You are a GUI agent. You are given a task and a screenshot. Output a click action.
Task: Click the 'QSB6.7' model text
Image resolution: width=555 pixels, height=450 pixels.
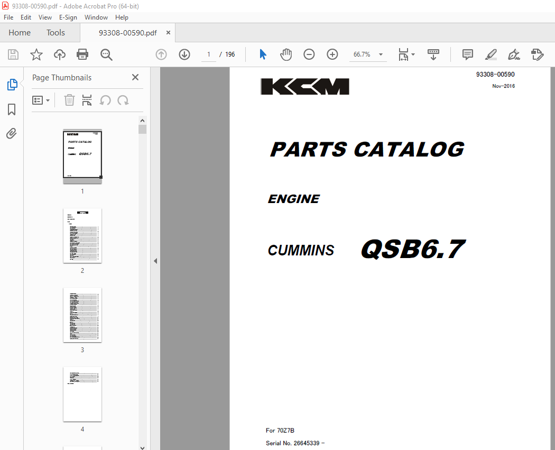(x=413, y=249)
